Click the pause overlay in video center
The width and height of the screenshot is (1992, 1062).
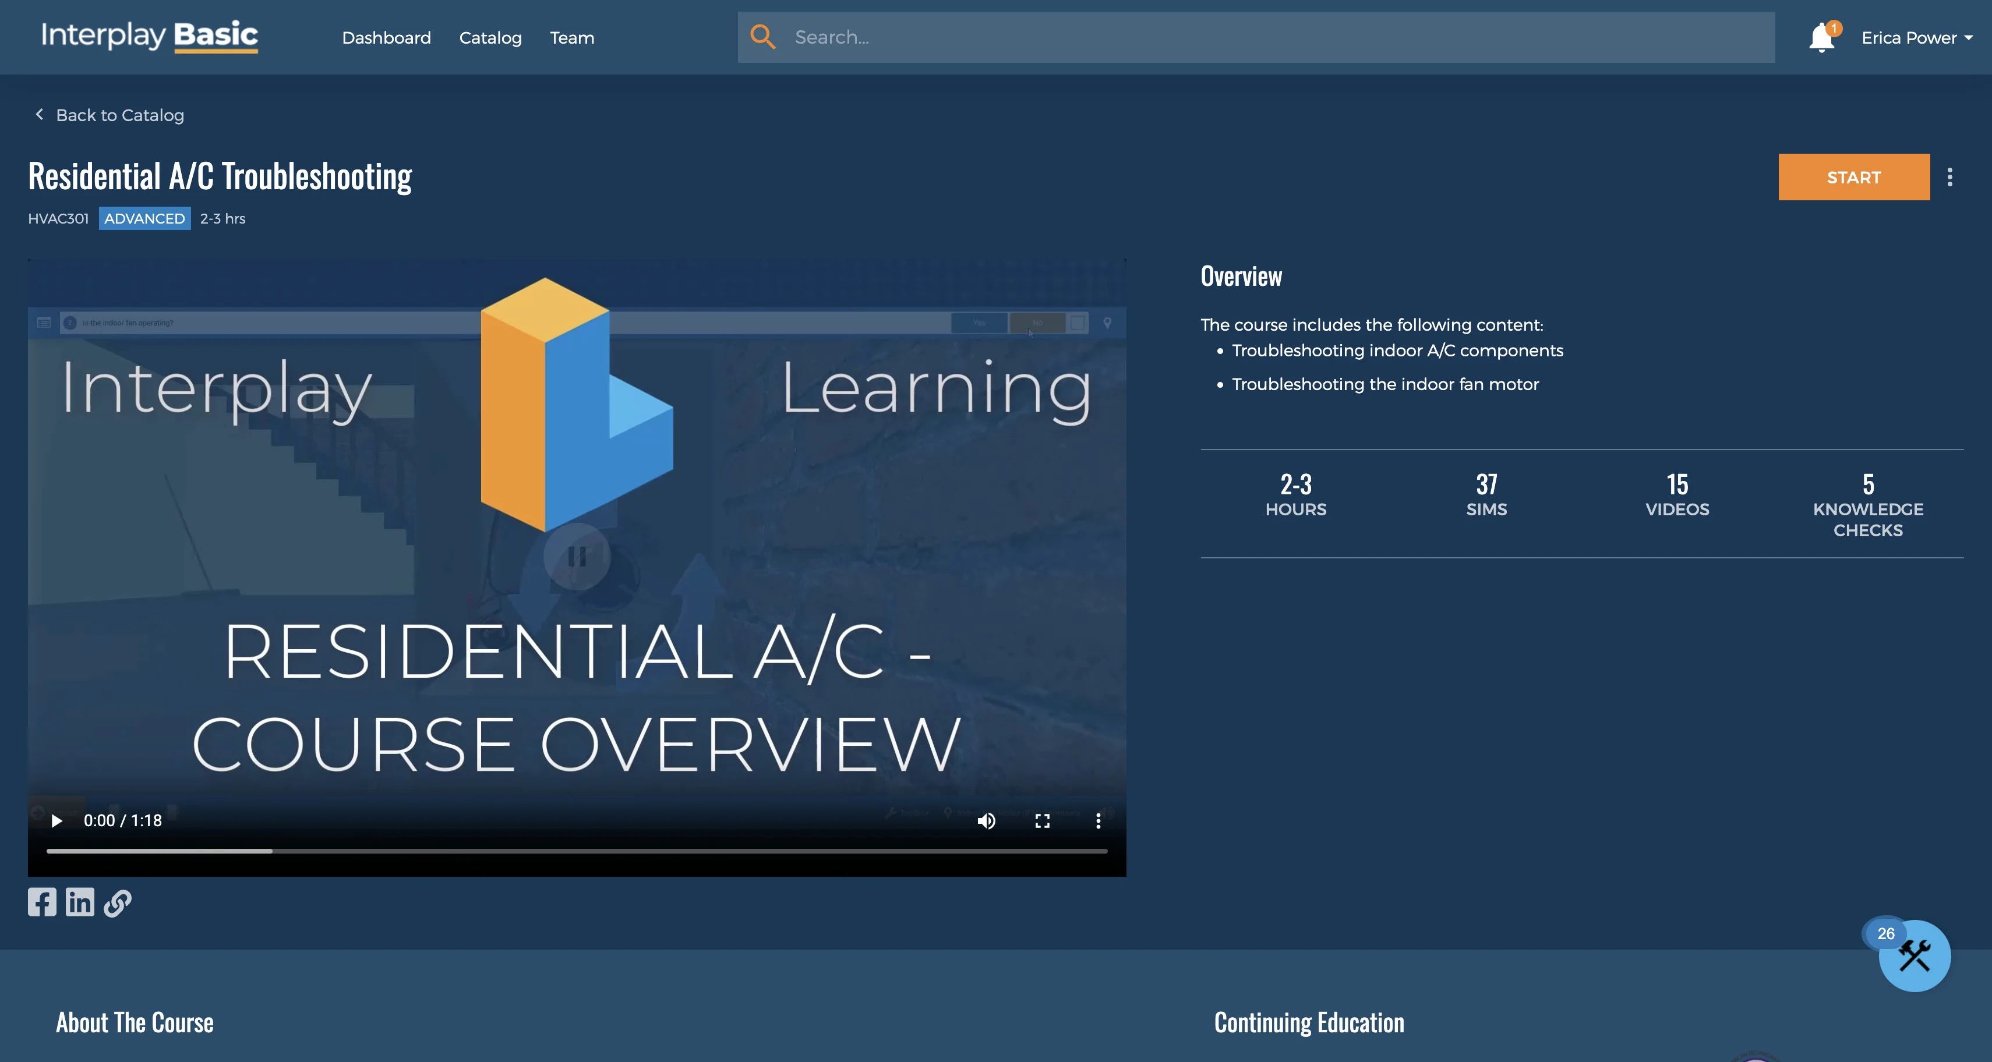coord(577,555)
